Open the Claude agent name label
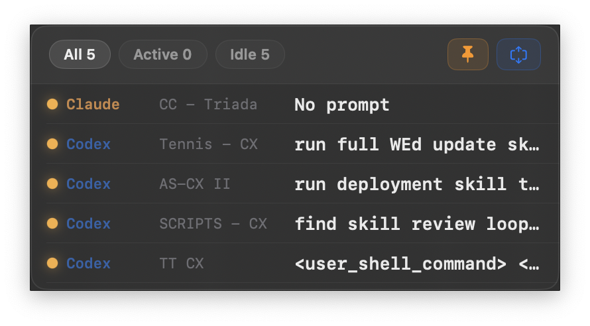The image size is (590, 326). click(93, 104)
